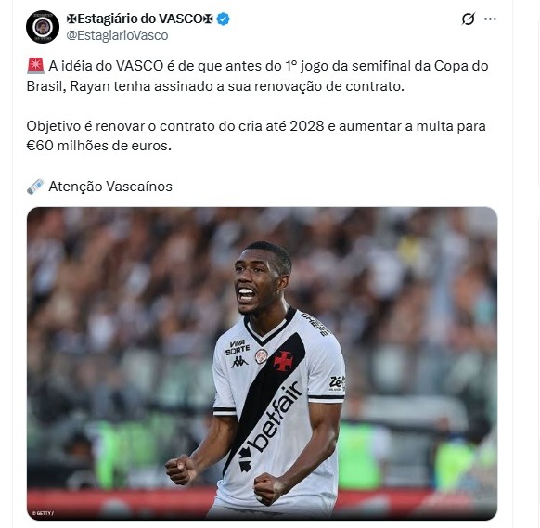
Task: Click the Getty credit on the photo
Action: [x=43, y=513]
